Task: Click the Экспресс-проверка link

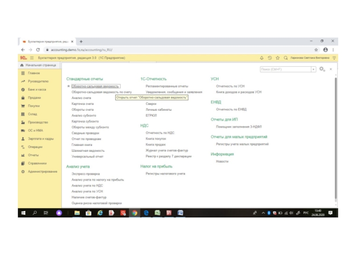Action: tap(86, 174)
